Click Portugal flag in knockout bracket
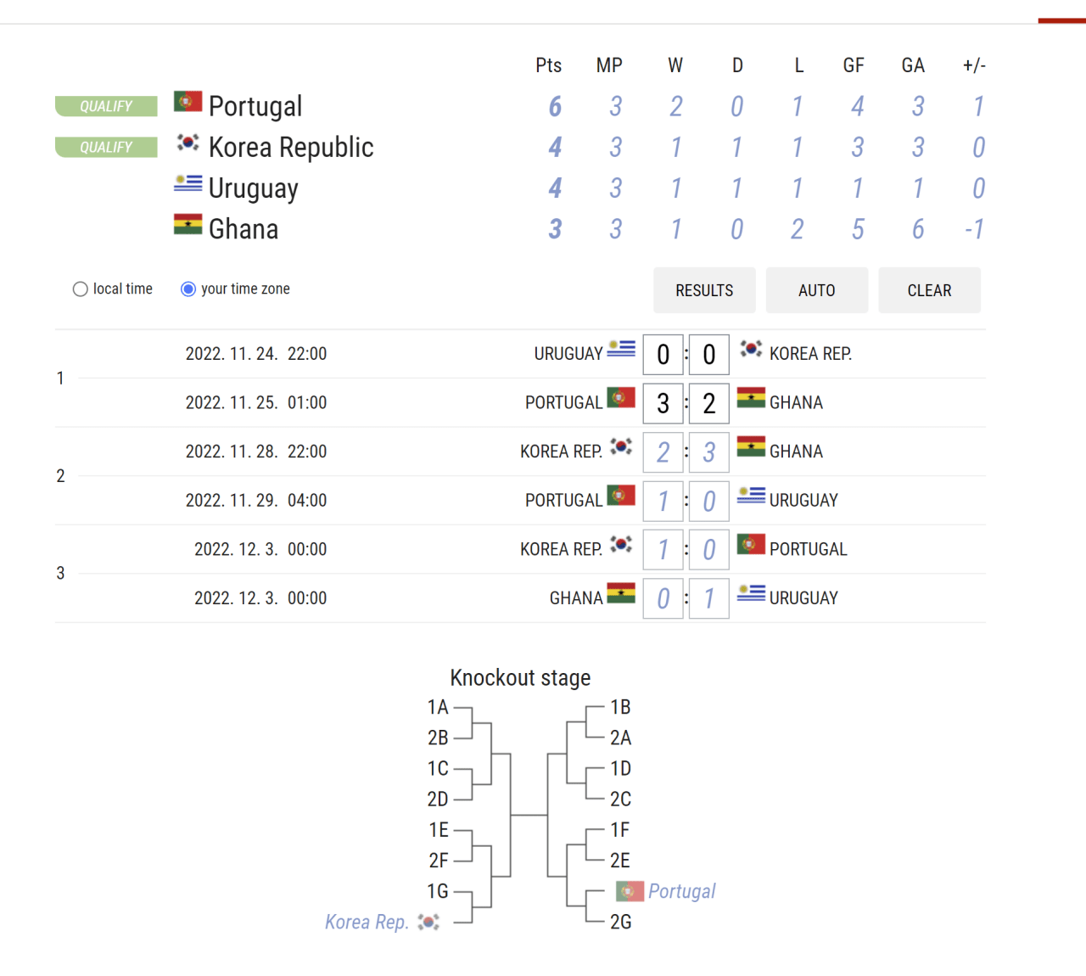The image size is (1086, 976). 630,890
